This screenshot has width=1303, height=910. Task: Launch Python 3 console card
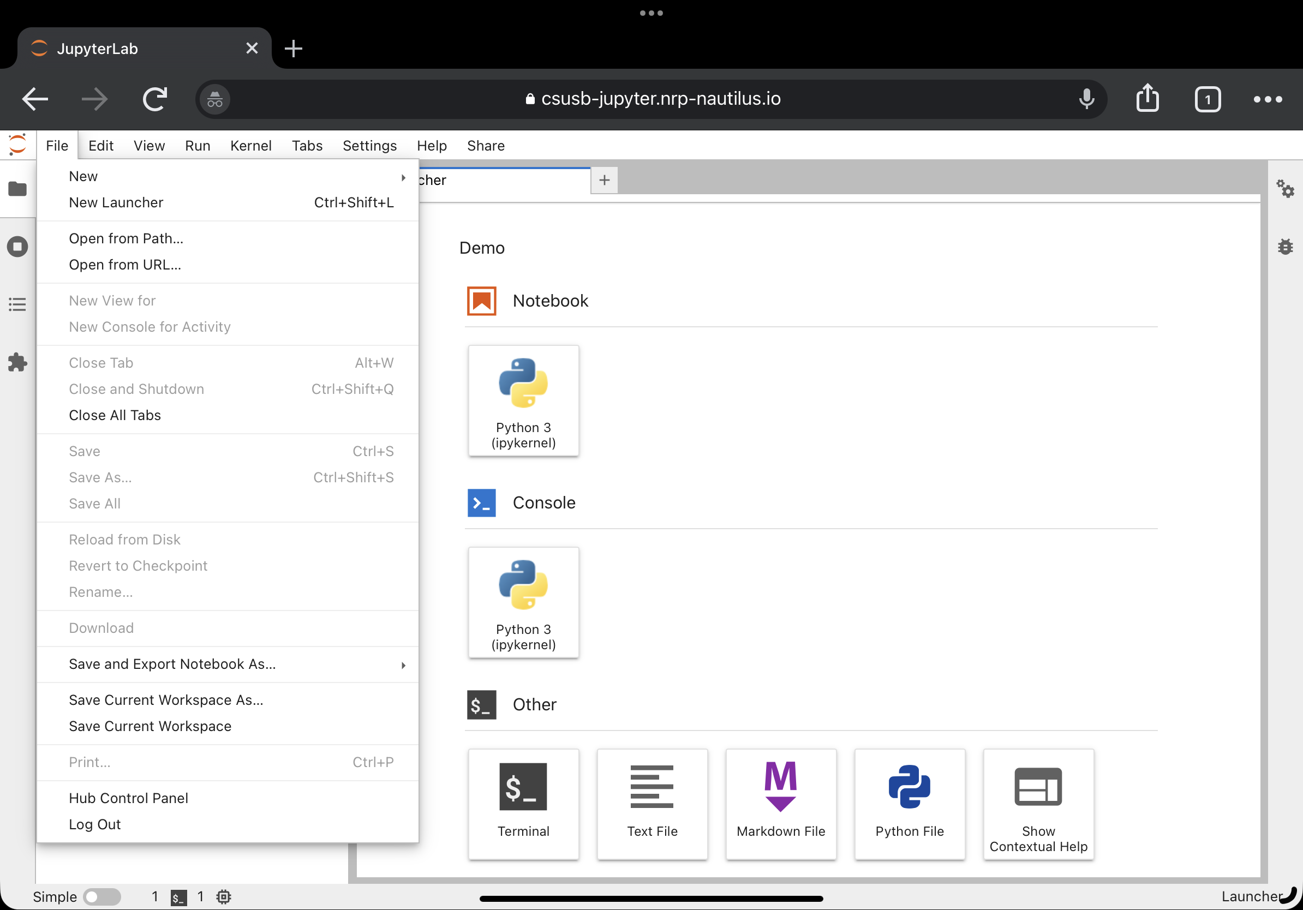[x=523, y=602]
